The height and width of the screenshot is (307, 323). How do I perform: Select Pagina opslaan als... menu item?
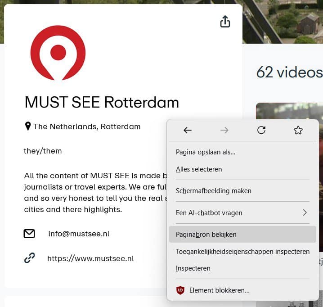coord(206,152)
